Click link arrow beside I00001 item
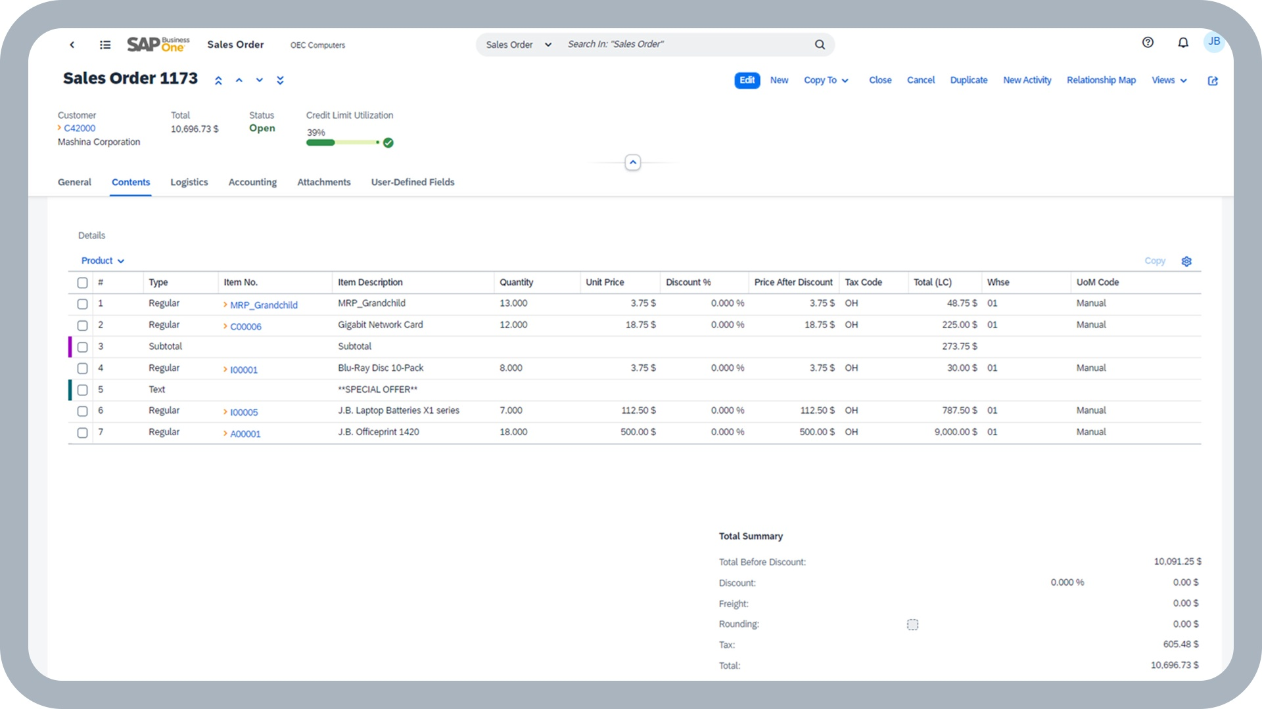 coord(225,370)
